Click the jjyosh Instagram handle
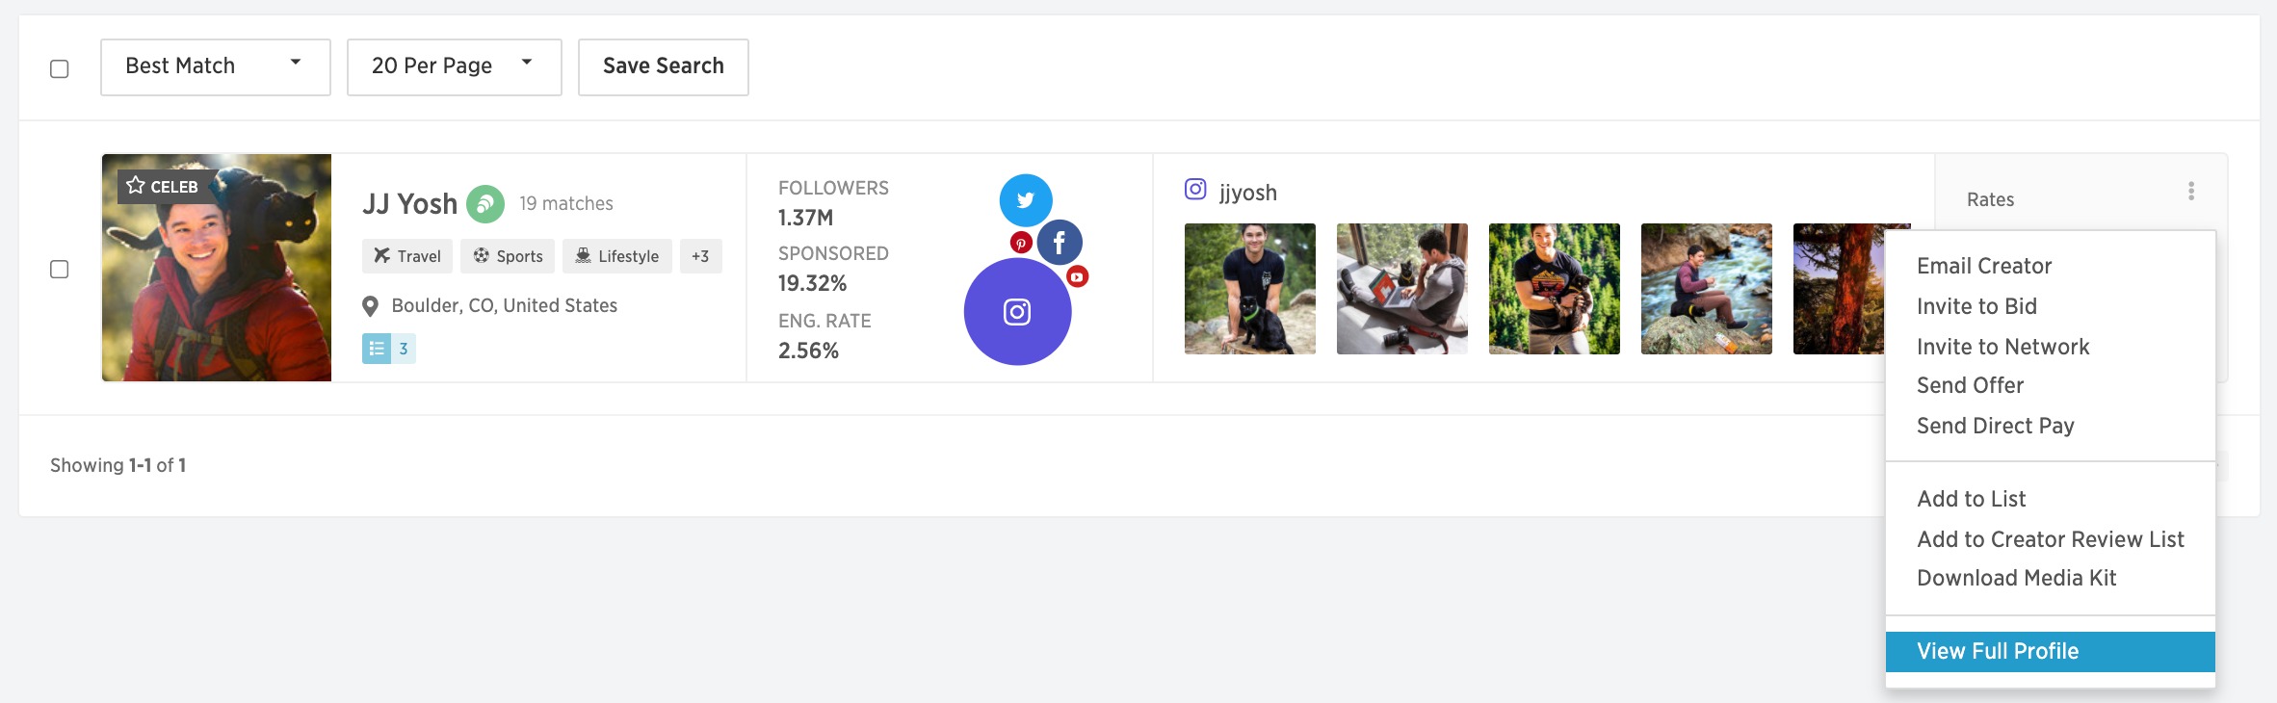2277x703 pixels. (x=1248, y=193)
